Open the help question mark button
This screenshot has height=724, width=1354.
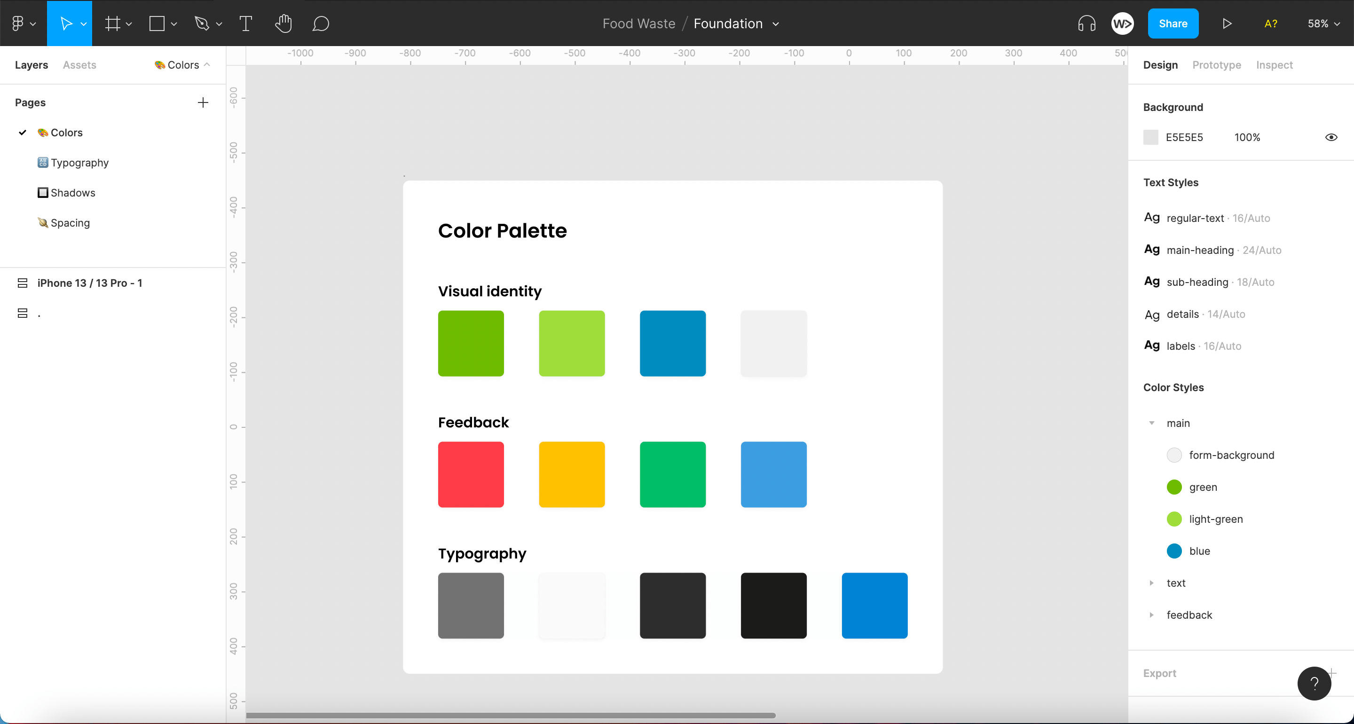[x=1315, y=683]
